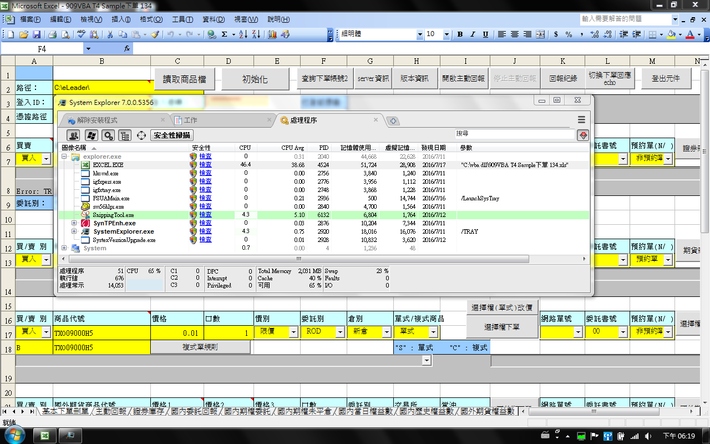Click the crosshair find-window icon in System Explorer
The image size is (710, 444).
pos(141,135)
